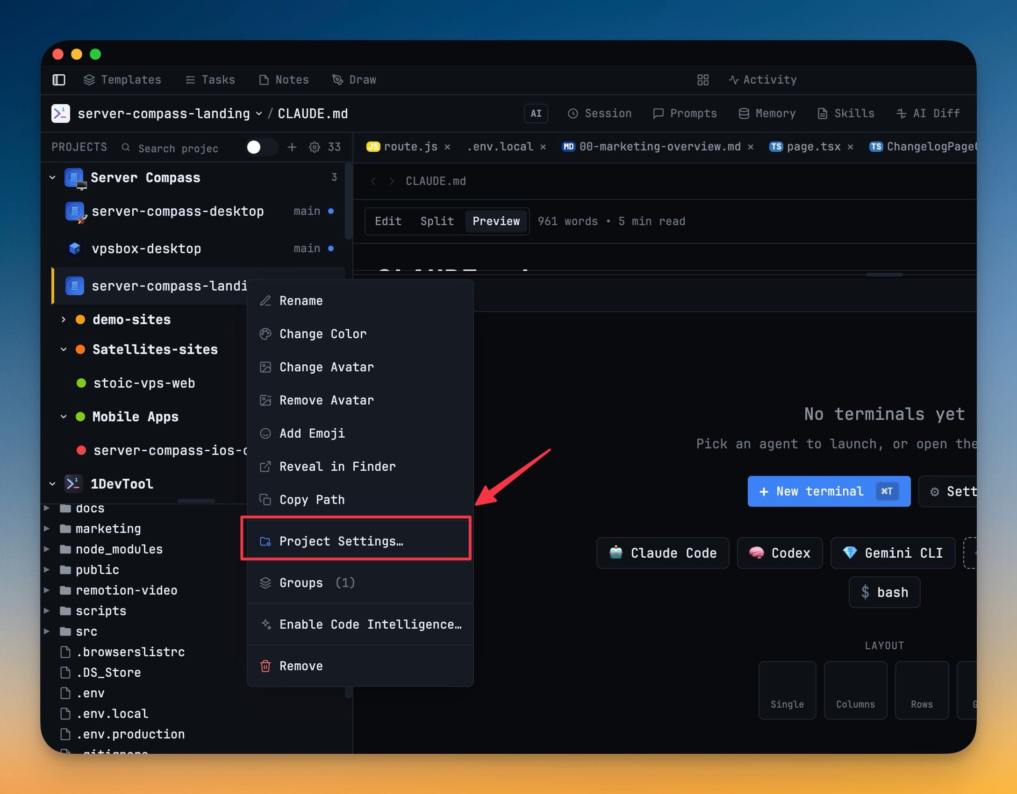Image resolution: width=1017 pixels, height=794 pixels.
Task: Go back with the left navigation arrow
Action: click(373, 181)
